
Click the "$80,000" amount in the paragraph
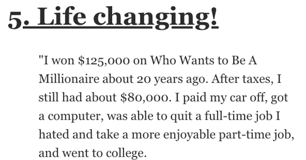(x=144, y=97)
